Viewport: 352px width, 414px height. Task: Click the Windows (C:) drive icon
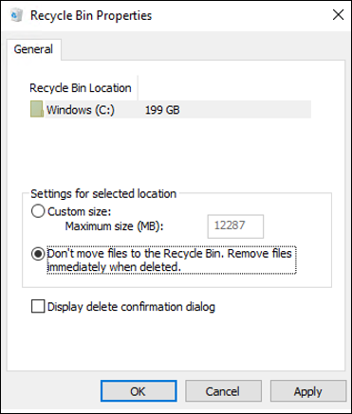tap(36, 109)
